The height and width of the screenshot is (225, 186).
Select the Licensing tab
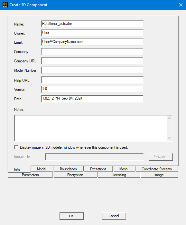(x=119, y=175)
